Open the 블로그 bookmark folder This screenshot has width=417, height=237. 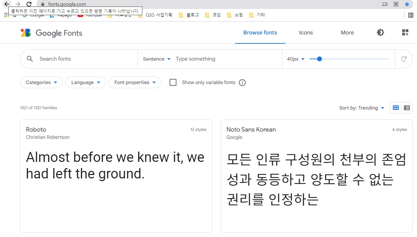189,15
